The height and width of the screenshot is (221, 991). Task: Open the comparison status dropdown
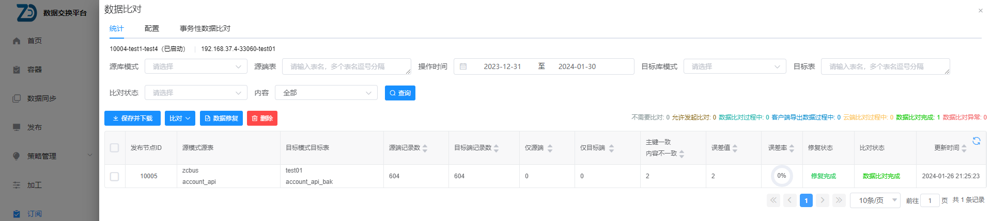pyautogui.click(x=196, y=93)
